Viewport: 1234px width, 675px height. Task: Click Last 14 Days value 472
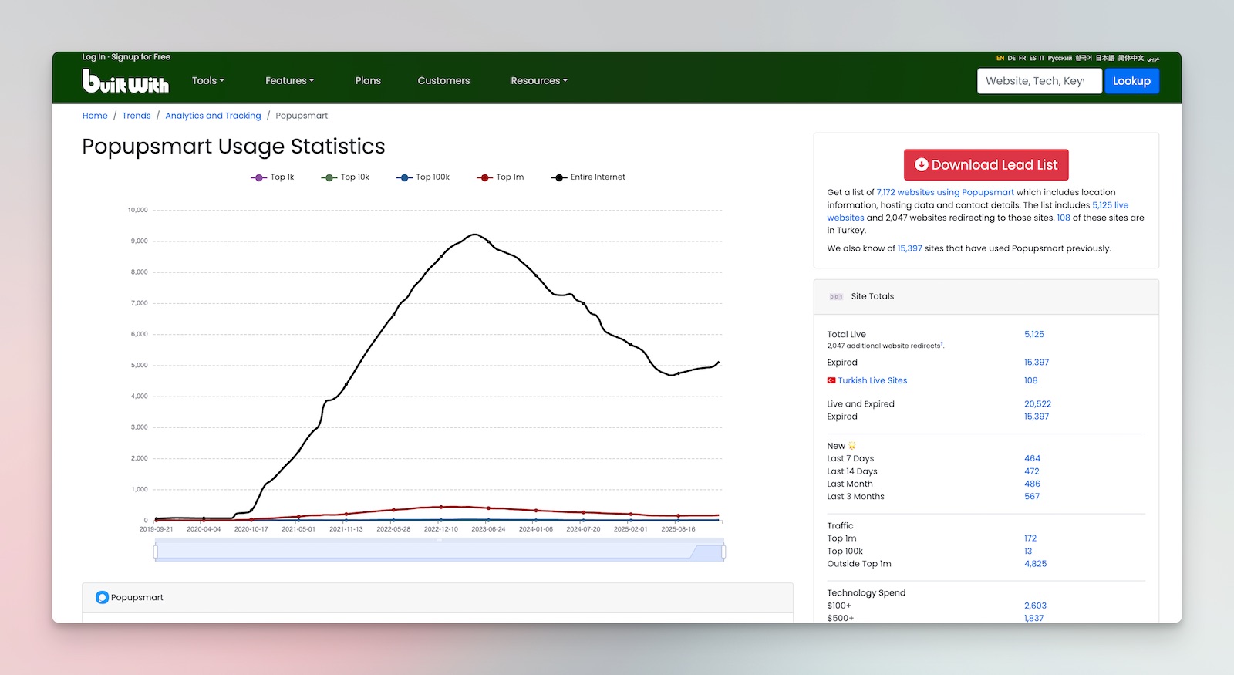coord(1031,471)
